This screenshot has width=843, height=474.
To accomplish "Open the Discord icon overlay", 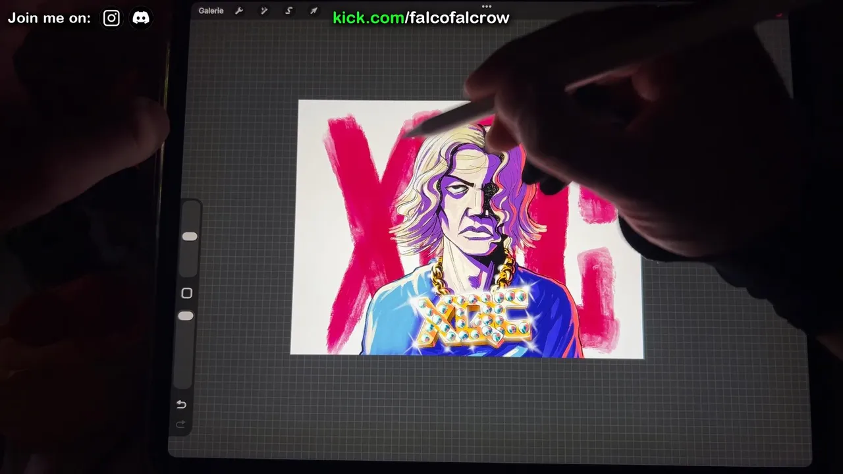I will [141, 18].
